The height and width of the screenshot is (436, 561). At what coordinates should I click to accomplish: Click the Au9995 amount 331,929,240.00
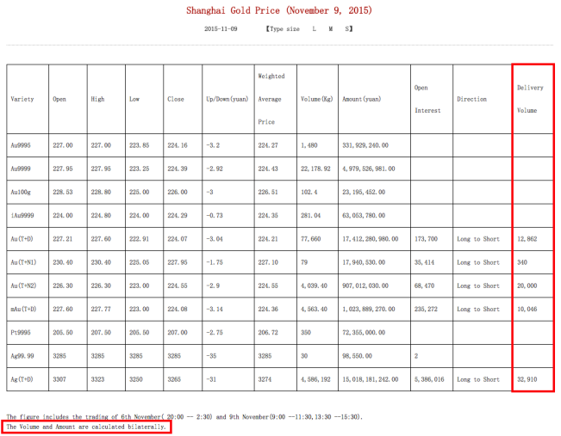(365, 145)
